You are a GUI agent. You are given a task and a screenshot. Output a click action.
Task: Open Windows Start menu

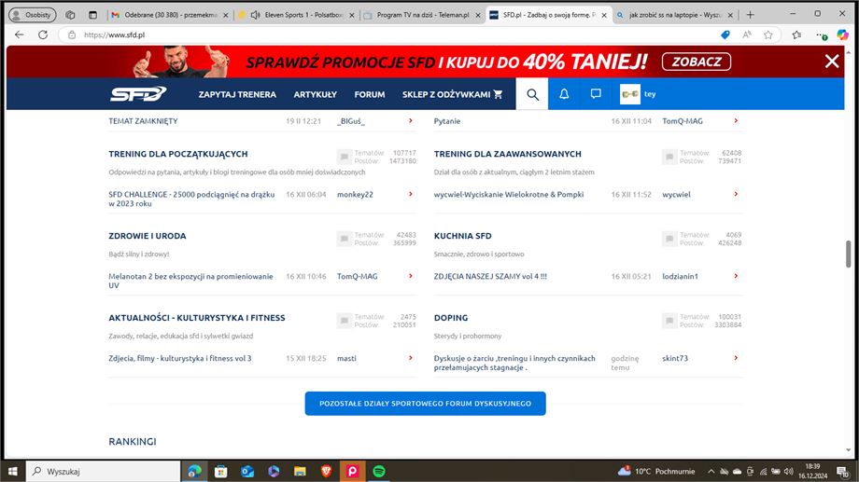pyautogui.click(x=12, y=471)
